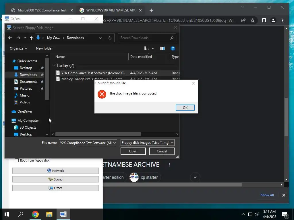Click Downloads in the address breadcrumb
Screen dimensions: 294x220
(x=76, y=38)
